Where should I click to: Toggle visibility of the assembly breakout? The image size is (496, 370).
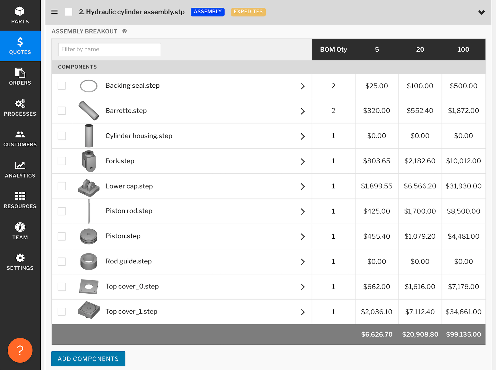click(x=125, y=31)
